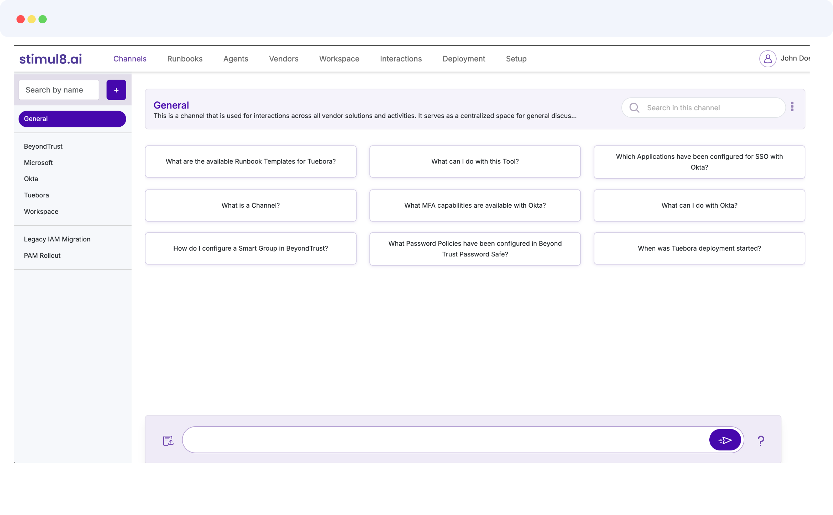Select the Okta channel in sidebar
The height and width of the screenshot is (515, 833).
[x=31, y=179]
